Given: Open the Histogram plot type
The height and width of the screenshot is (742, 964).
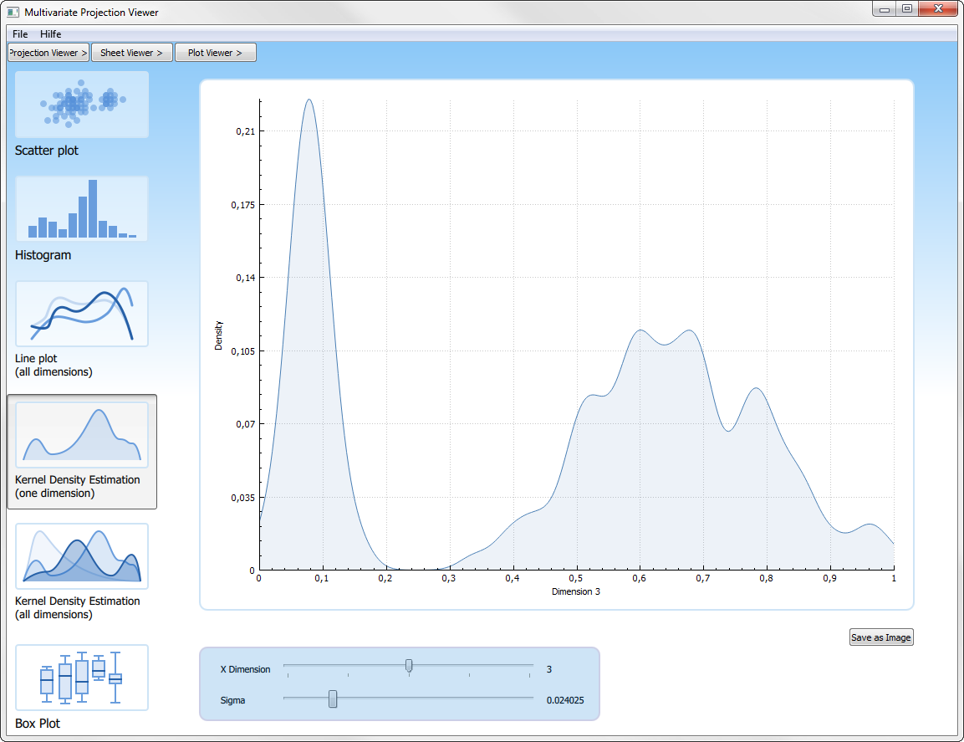Looking at the screenshot, I should [x=82, y=209].
